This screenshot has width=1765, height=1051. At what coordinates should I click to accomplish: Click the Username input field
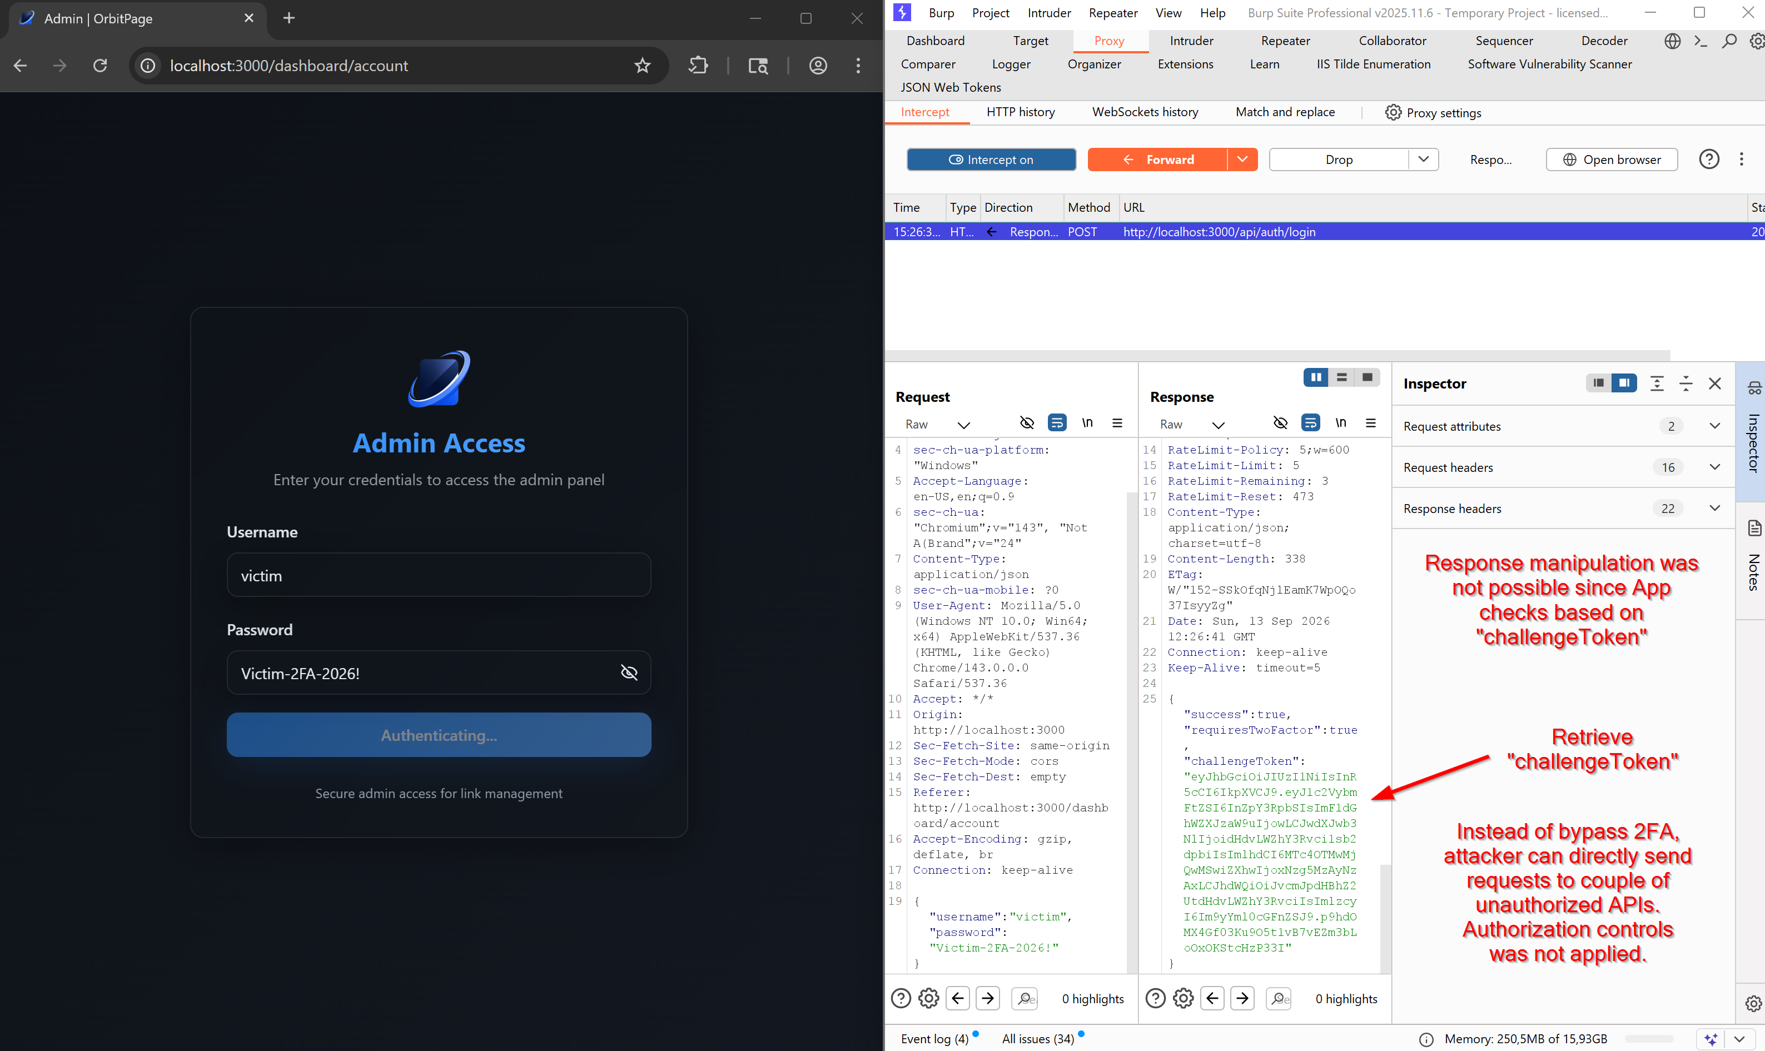pyautogui.click(x=439, y=575)
